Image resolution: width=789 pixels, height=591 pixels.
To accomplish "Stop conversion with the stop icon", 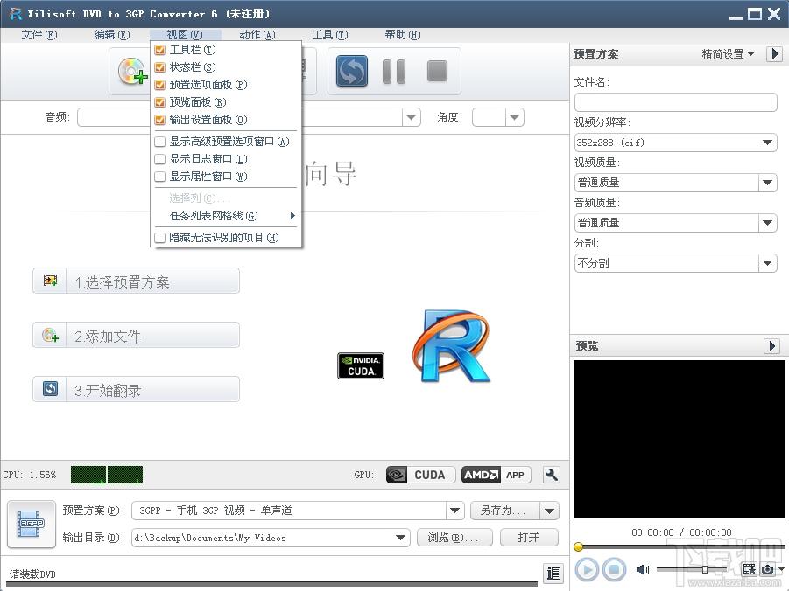I will (x=437, y=71).
